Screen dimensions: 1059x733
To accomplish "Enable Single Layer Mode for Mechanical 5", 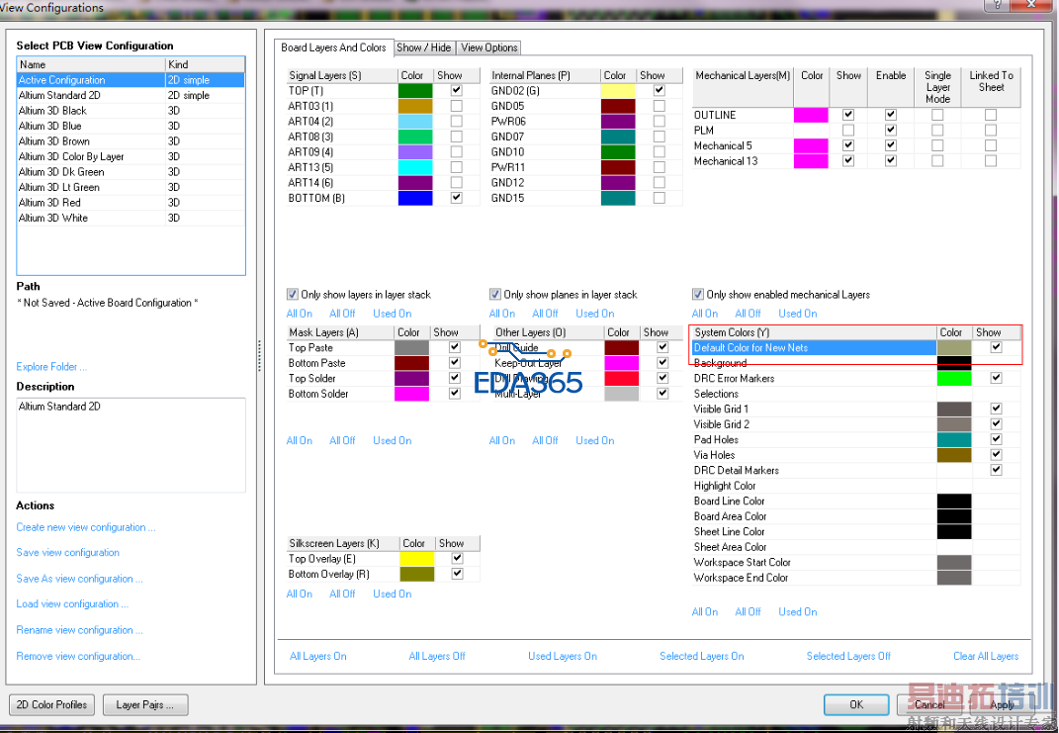I will point(937,146).
